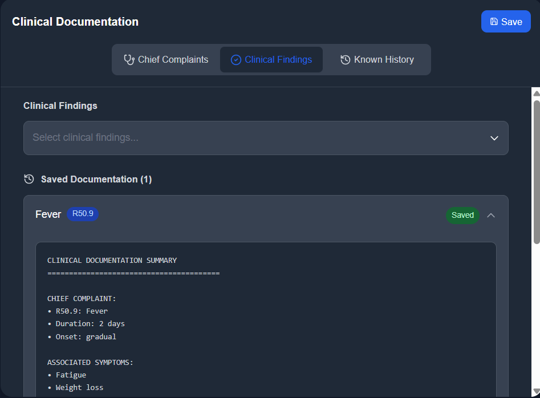This screenshot has width=540, height=398.
Task: Open the Select clinical findings dropdown
Action: pos(266,138)
